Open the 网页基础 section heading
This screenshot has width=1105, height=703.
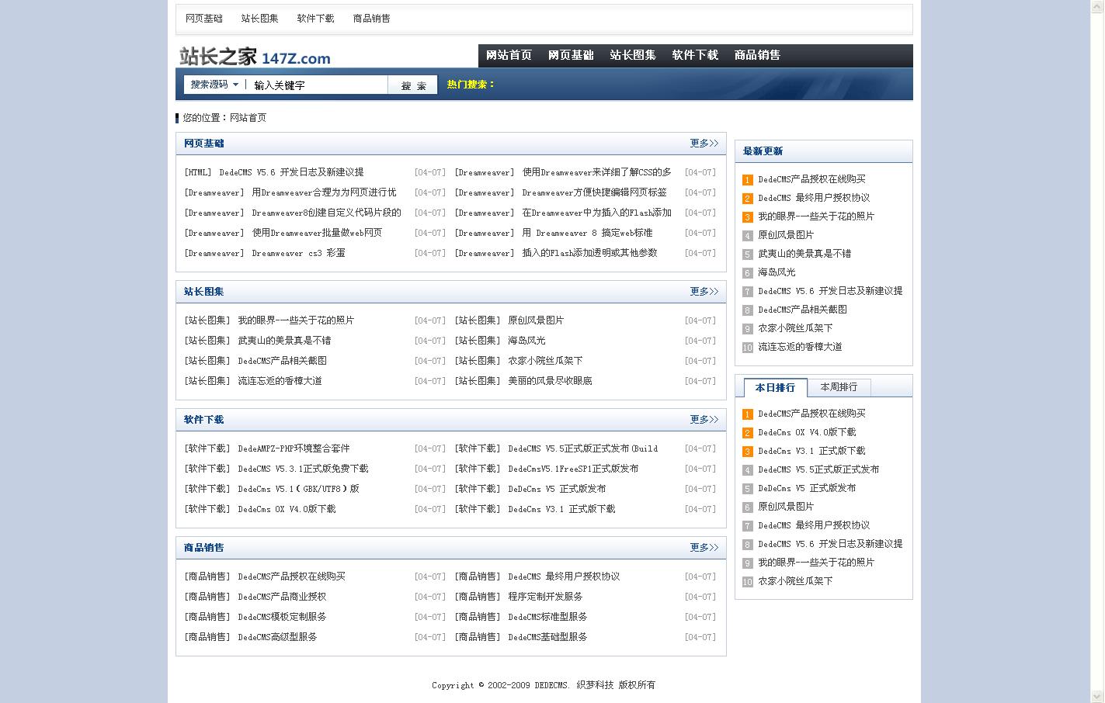point(204,144)
